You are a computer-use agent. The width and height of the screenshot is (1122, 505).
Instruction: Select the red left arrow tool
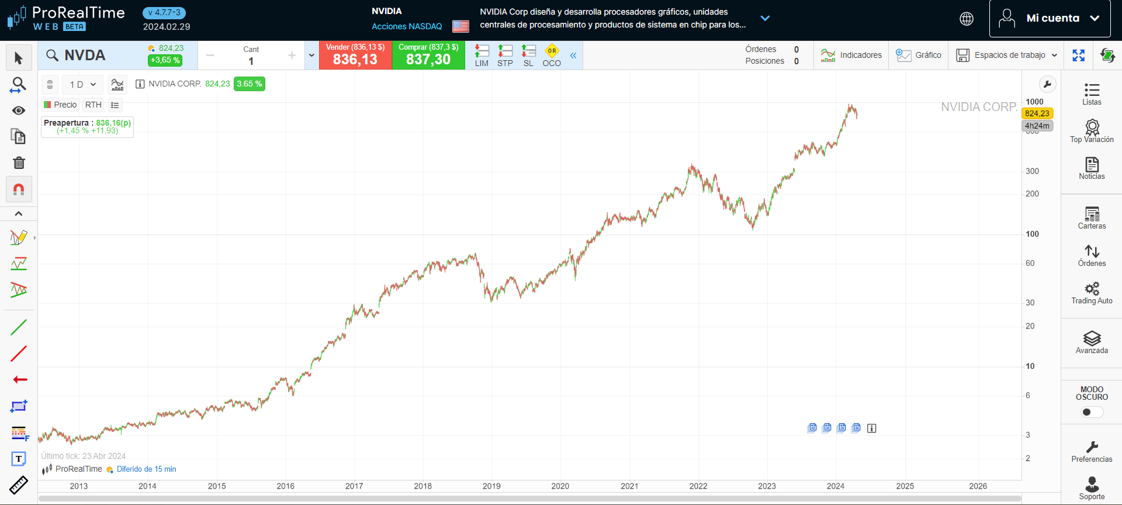pyautogui.click(x=20, y=379)
